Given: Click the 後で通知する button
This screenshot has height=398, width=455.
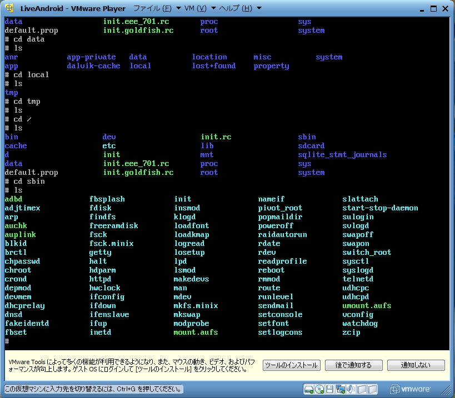Looking at the screenshot, I should click(353, 365).
